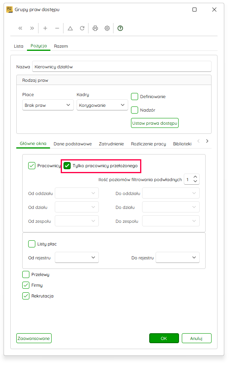Open Zaawansowane settings button
Screen dimensions: 231x365
[34, 338]
